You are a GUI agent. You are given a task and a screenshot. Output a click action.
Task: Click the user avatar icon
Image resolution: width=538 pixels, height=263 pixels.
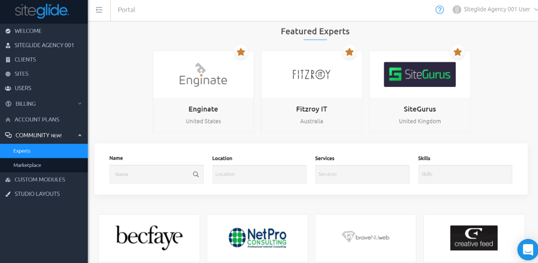(457, 10)
